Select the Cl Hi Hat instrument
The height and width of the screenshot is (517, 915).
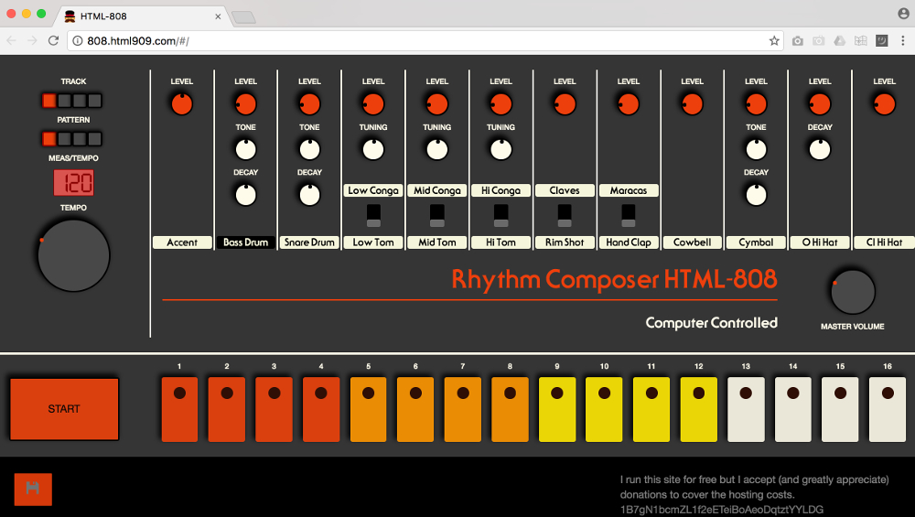884,242
